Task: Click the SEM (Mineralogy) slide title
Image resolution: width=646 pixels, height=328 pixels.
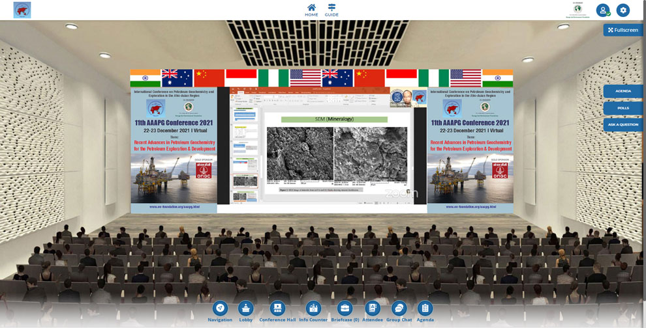Action: 334,120
